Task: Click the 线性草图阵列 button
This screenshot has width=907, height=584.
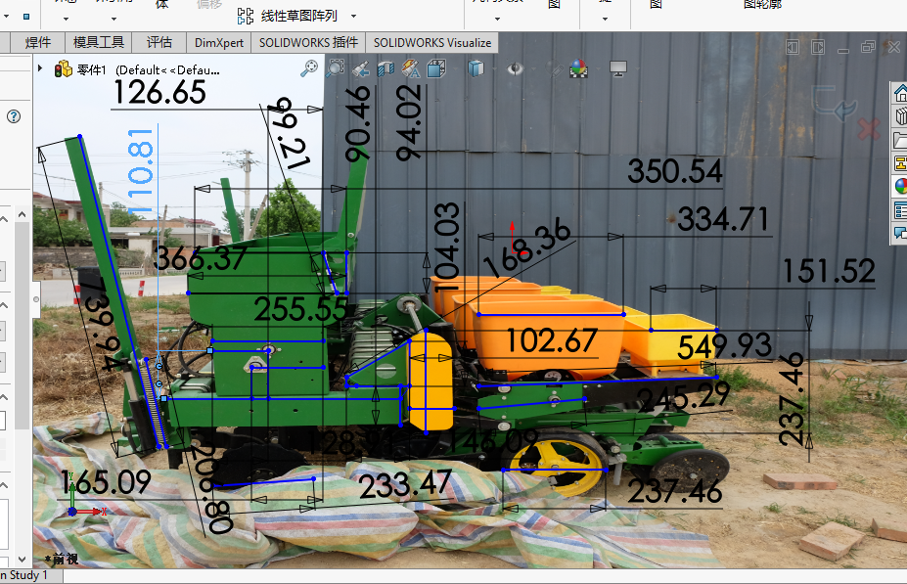Action: 288,16
